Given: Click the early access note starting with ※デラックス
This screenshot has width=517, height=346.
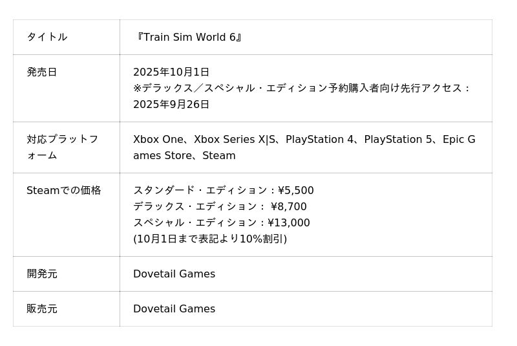Looking at the screenshot, I should click(302, 88).
